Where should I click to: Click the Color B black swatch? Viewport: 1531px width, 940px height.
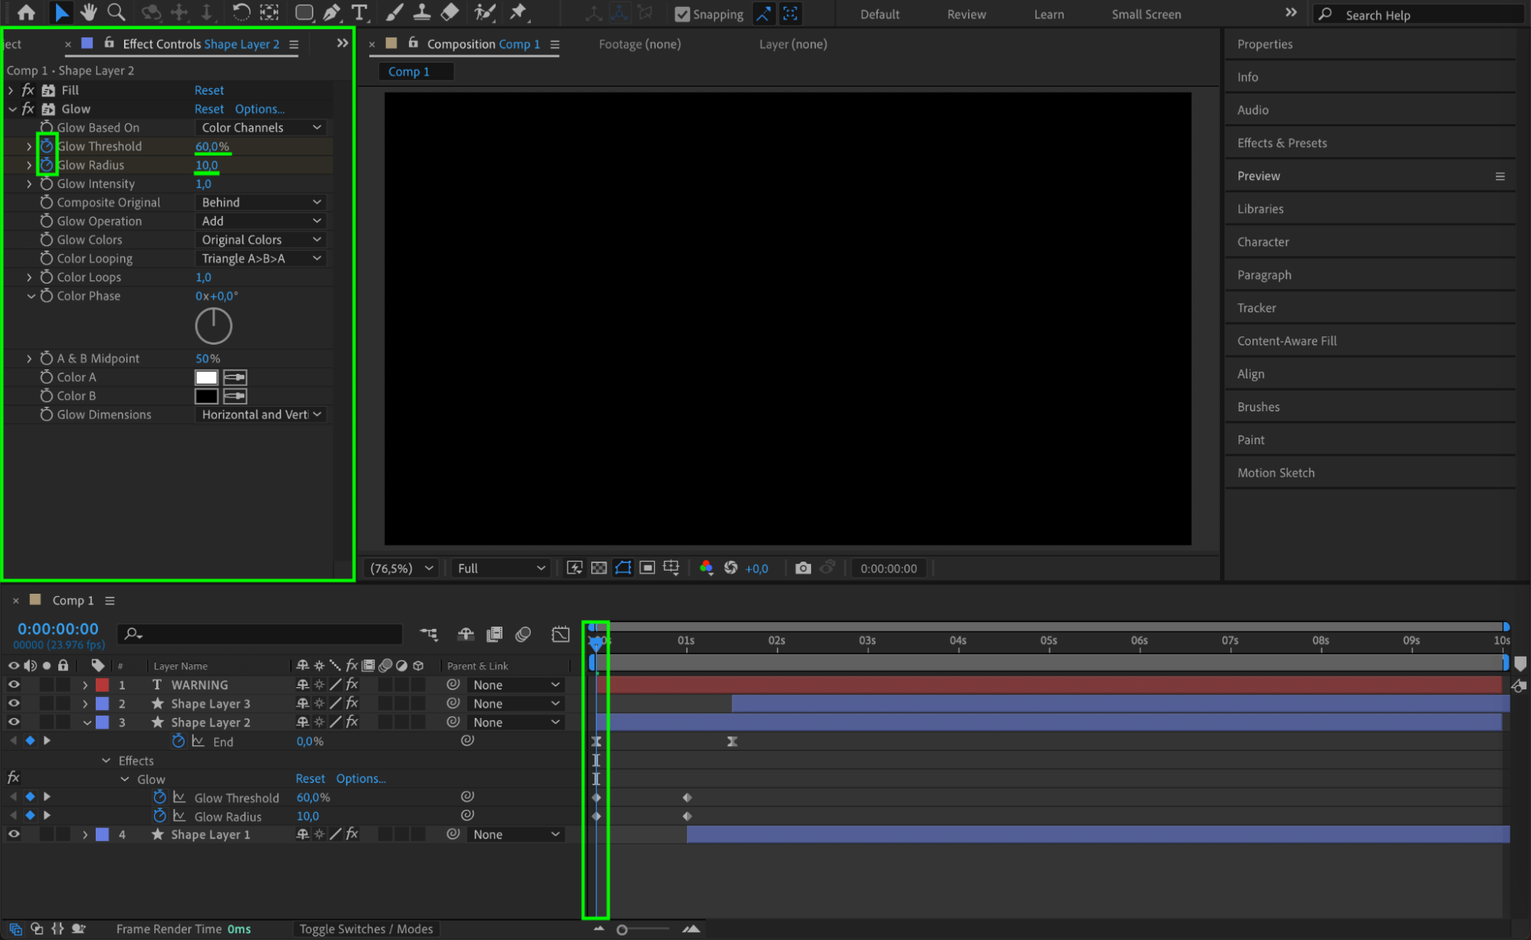(206, 396)
